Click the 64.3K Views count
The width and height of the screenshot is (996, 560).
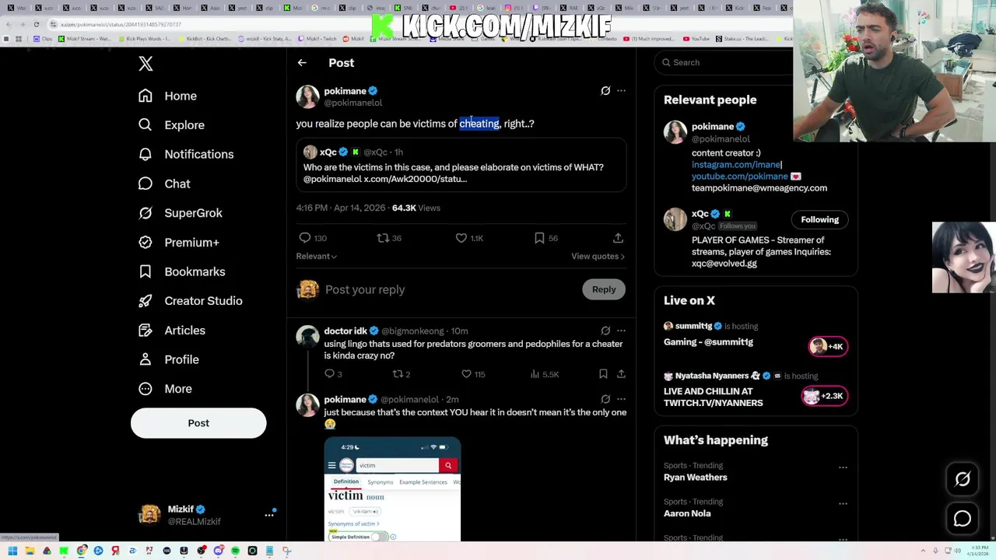click(x=416, y=208)
